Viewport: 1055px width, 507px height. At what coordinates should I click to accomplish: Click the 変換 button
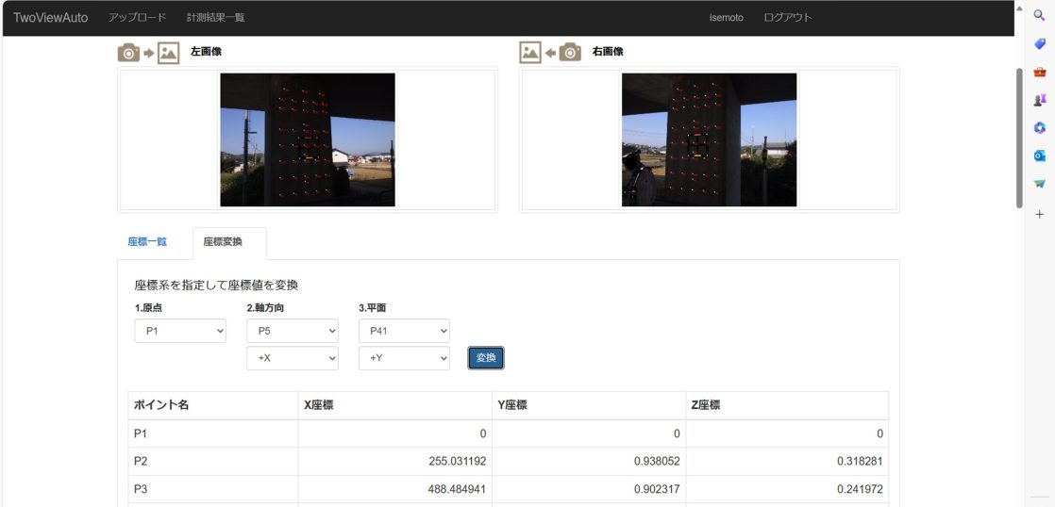coord(486,358)
